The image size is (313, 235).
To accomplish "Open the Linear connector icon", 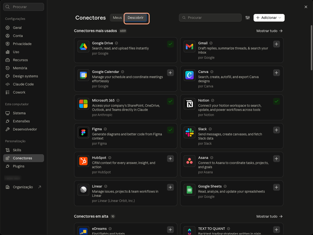I will click(x=83, y=190).
